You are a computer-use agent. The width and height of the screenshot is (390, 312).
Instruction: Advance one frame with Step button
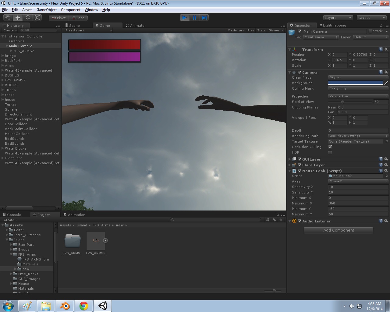(204, 18)
